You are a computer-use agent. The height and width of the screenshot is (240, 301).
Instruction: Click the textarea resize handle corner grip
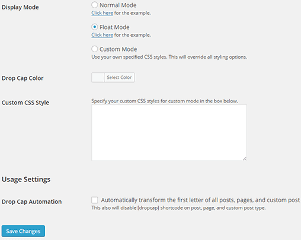[x=245, y=159]
